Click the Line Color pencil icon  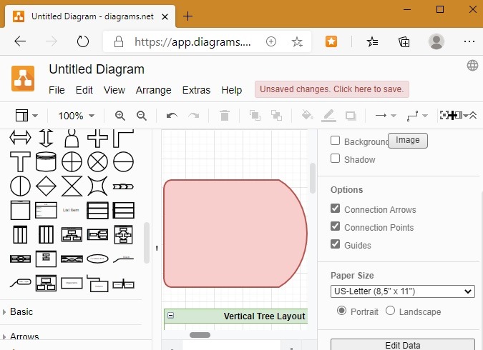click(x=328, y=116)
